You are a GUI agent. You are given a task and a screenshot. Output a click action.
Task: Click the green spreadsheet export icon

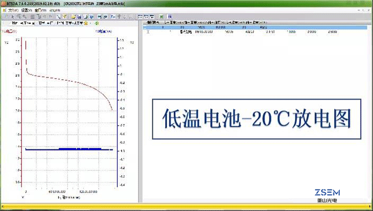[161, 17]
